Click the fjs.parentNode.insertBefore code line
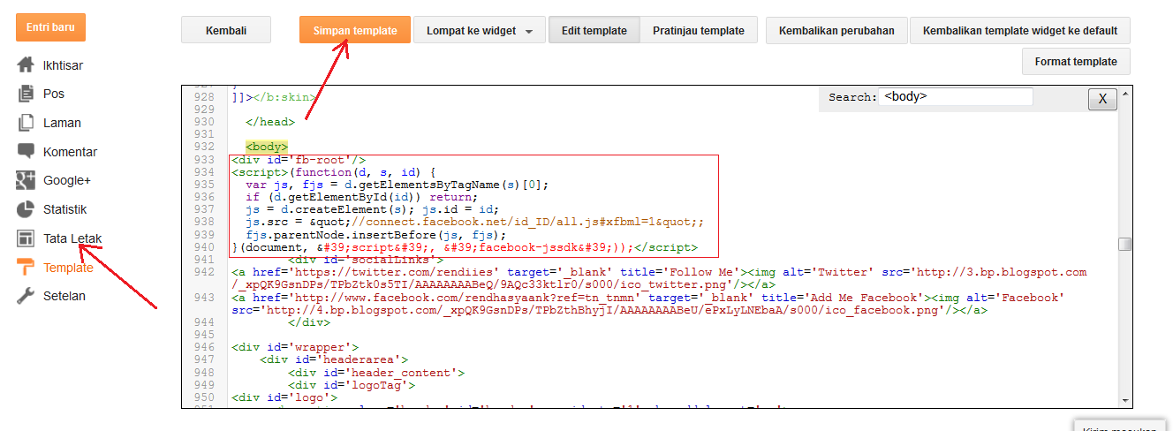This screenshot has height=431, width=1173. click(375, 235)
